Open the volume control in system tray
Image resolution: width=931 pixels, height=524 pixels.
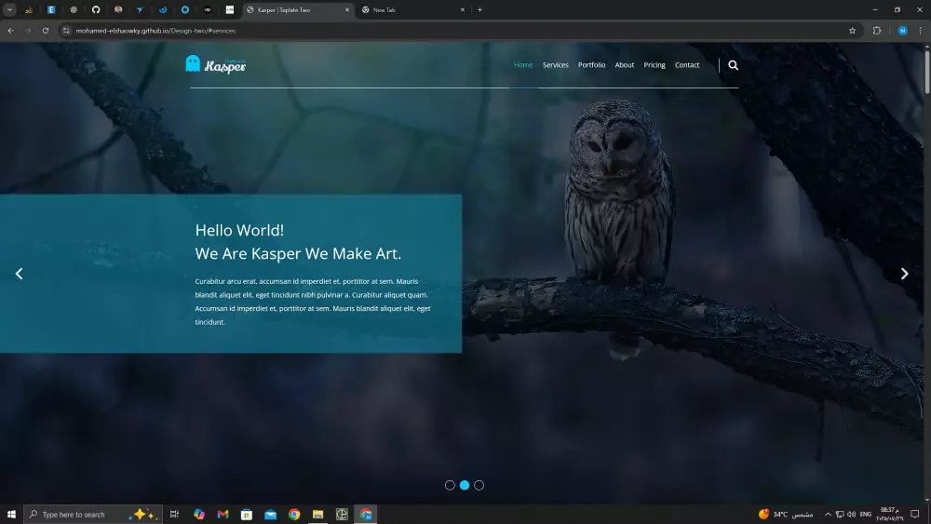pyautogui.click(x=852, y=515)
